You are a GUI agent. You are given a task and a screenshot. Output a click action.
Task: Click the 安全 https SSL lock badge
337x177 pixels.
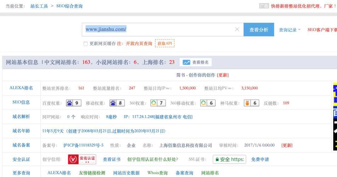(229, 159)
